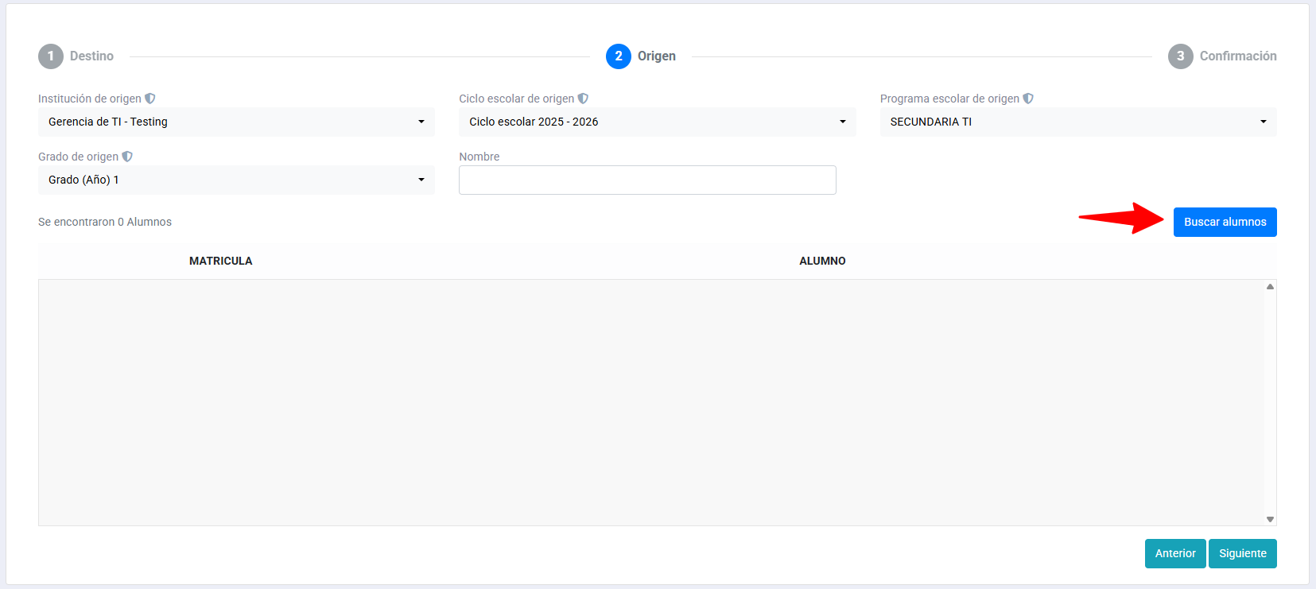Expand the Grado de origen selector
Screen dimensions: 1316x589
pyautogui.click(x=236, y=180)
